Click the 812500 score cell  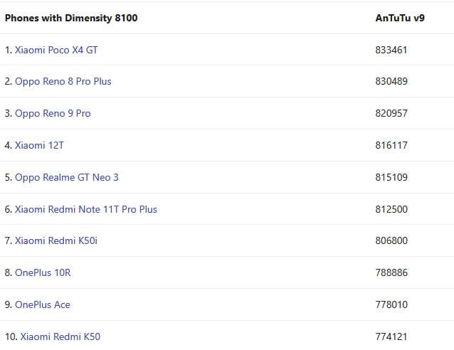[391, 209]
